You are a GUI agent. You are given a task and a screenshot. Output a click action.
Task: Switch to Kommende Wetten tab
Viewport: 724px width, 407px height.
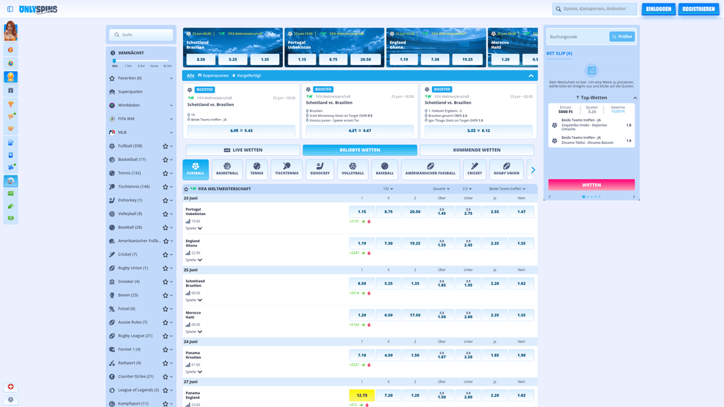click(x=477, y=150)
